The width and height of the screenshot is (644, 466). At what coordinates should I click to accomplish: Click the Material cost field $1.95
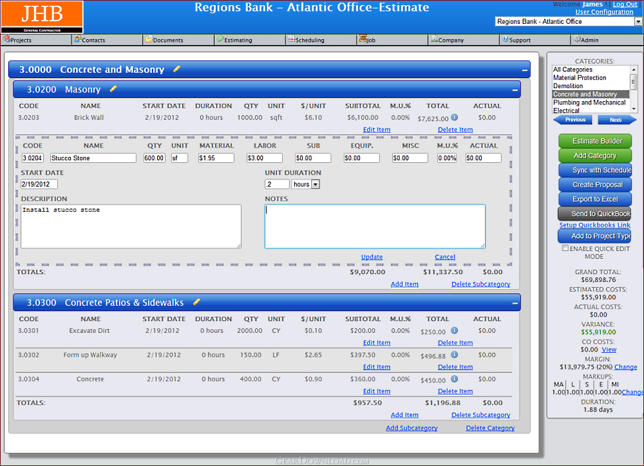pos(216,158)
